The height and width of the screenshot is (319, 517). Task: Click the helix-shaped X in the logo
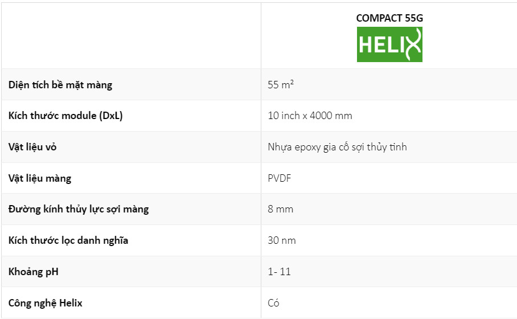point(412,44)
